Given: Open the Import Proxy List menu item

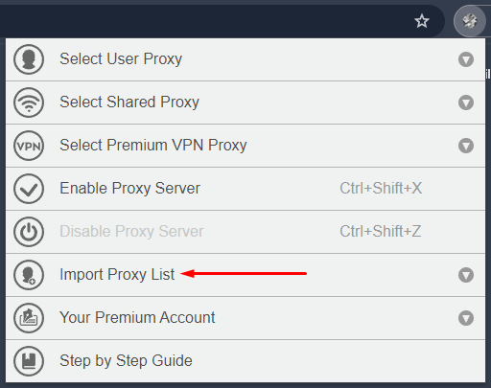Looking at the screenshot, I should pyautogui.click(x=245, y=275).
